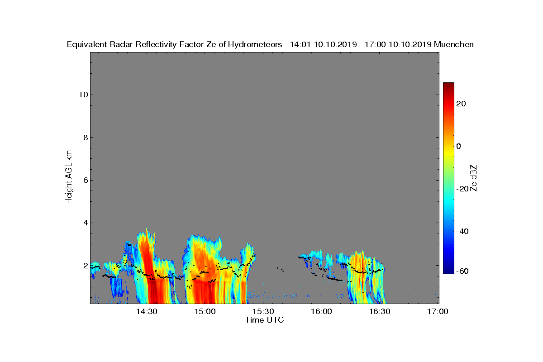Click the 'Ze dBZ' colorbar label
This screenshot has height=362, width=543.
(474, 178)
